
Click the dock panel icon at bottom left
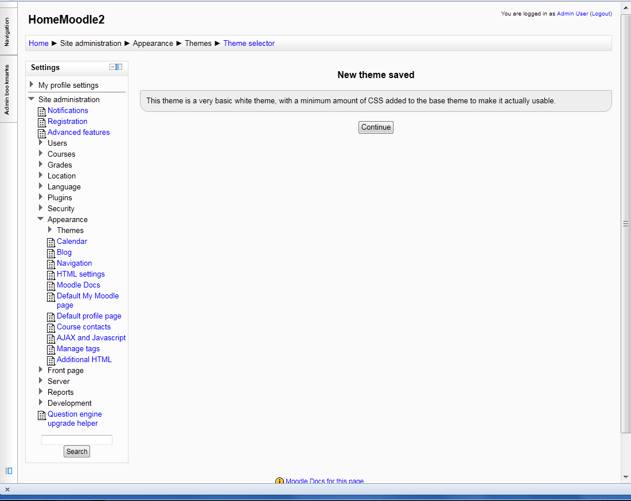[9, 471]
